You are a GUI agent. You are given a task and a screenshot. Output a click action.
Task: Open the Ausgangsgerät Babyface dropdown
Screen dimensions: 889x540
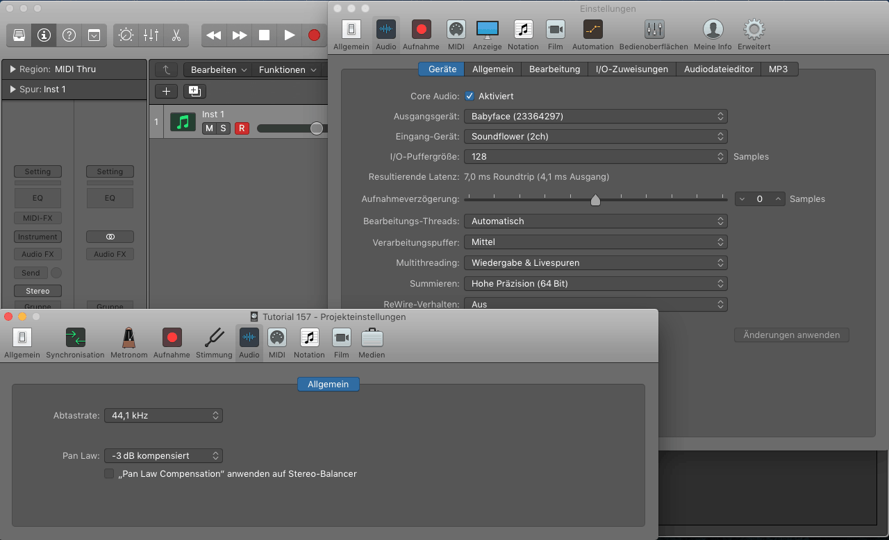click(x=595, y=116)
